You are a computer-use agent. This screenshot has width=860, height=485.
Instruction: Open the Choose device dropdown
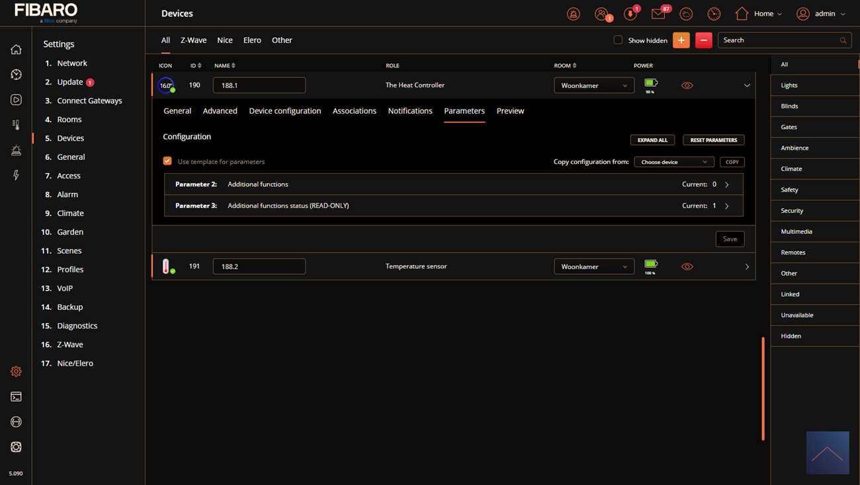[x=673, y=162]
